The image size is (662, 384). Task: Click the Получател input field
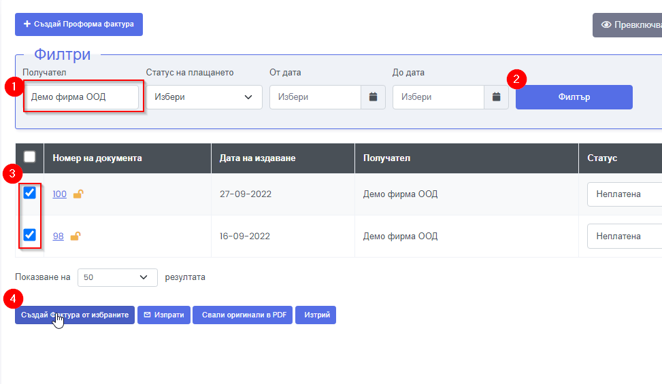coord(82,97)
